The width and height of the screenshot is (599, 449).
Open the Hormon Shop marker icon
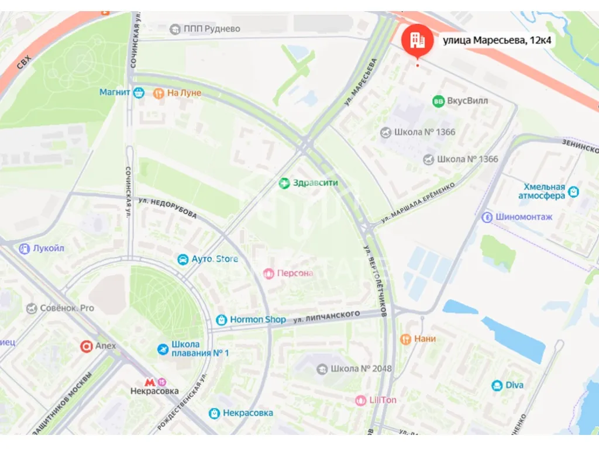(221, 320)
